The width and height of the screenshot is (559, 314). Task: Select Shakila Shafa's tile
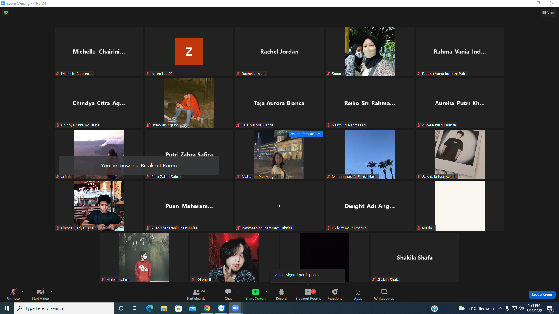[415, 257]
